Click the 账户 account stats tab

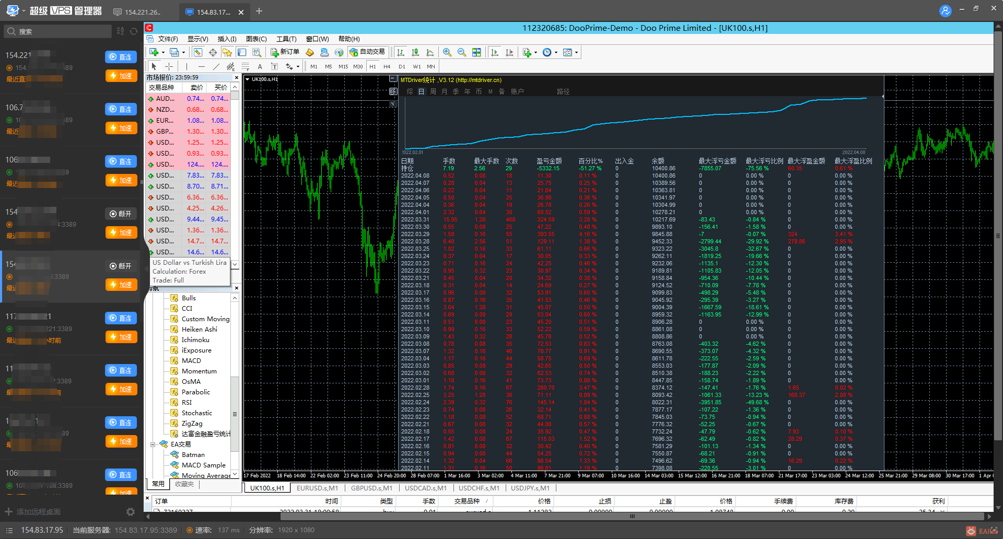(x=517, y=91)
